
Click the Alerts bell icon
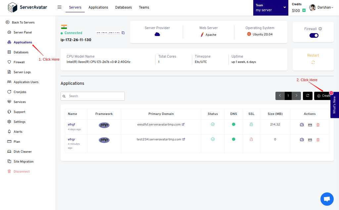click(x=9, y=131)
